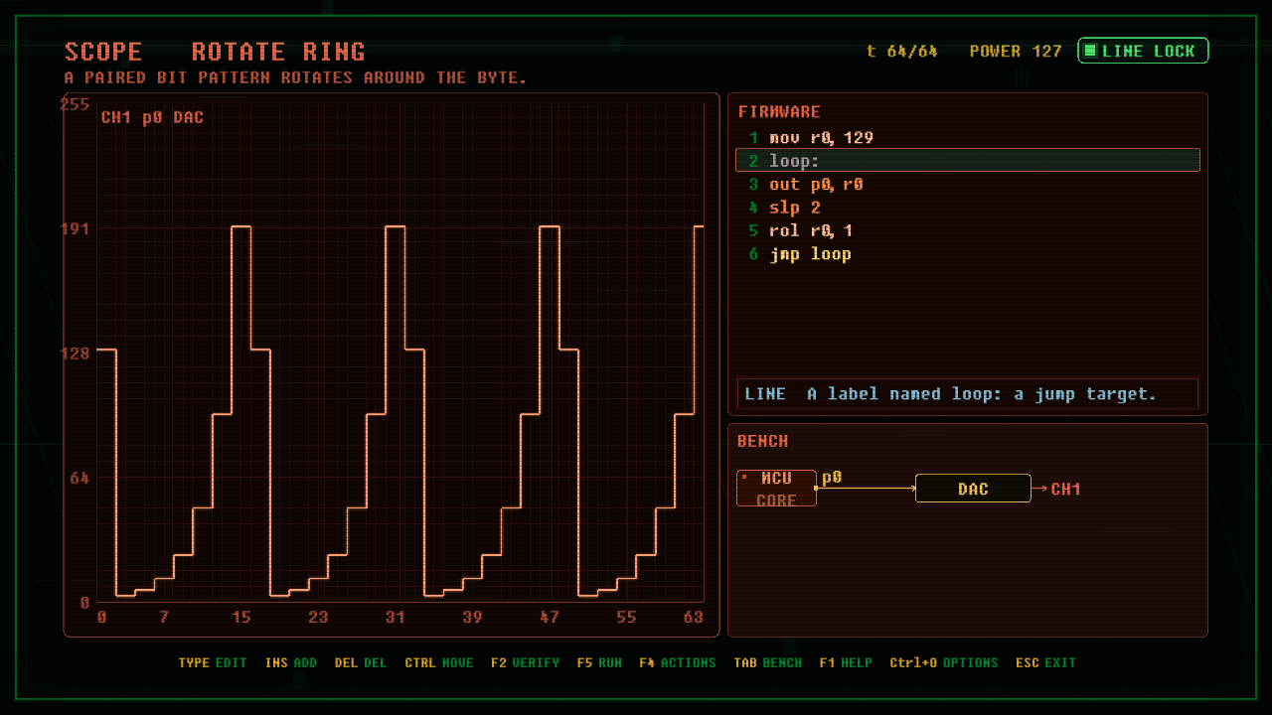
Task: Click the INS ADD shortcut hint
Action: (291, 662)
